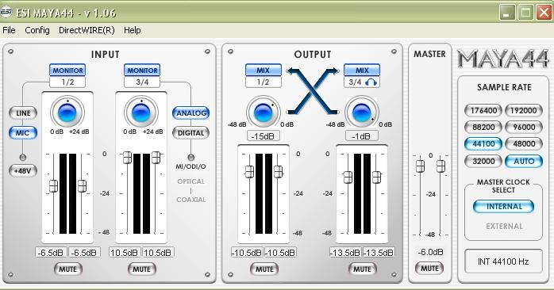This screenshot has width=554, height=290.
Task: Open the DirectWIRE(R) menu
Action: click(x=87, y=30)
